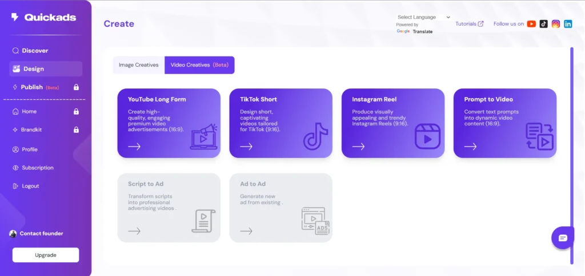Viewport: 585px width, 276px height.
Task: Click the arrow on Ad to Ad card
Action: [x=246, y=232]
